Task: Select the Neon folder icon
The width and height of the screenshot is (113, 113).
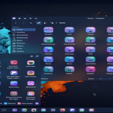Action: pos(69,59)
